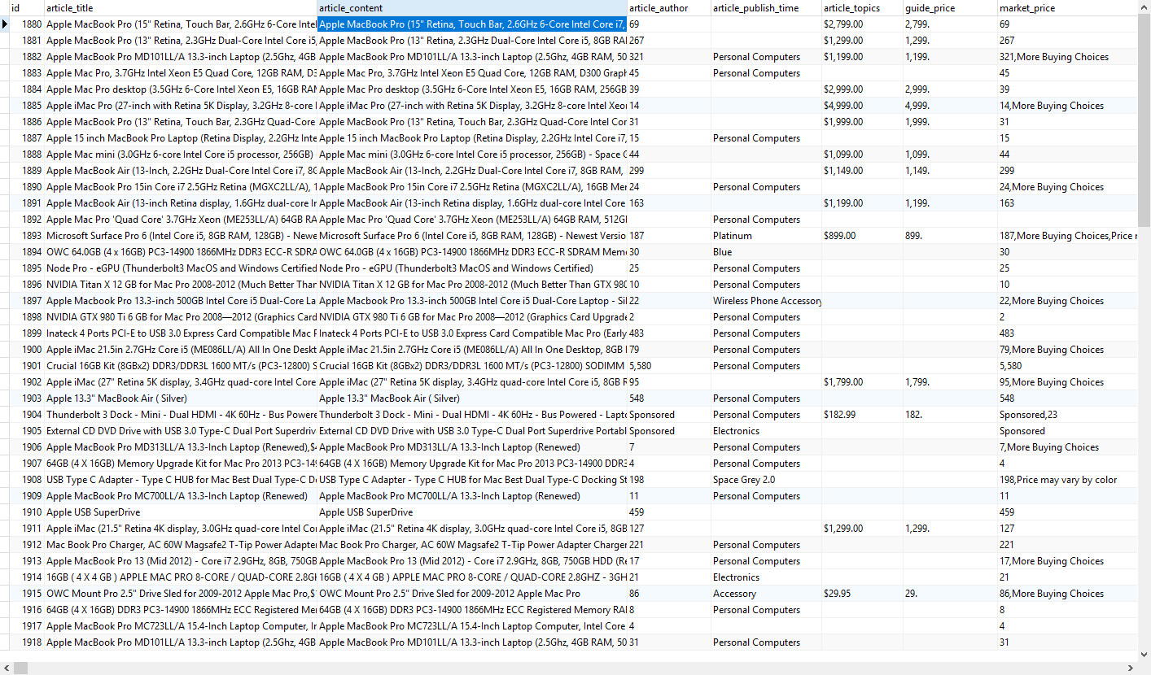Image resolution: width=1151 pixels, height=675 pixels.
Task: Click market_price '7,More Buying Choices'
Action: pos(1067,447)
